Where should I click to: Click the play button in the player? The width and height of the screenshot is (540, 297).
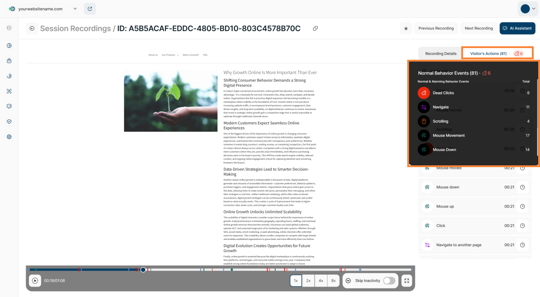pyautogui.click(x=35, y=280)
